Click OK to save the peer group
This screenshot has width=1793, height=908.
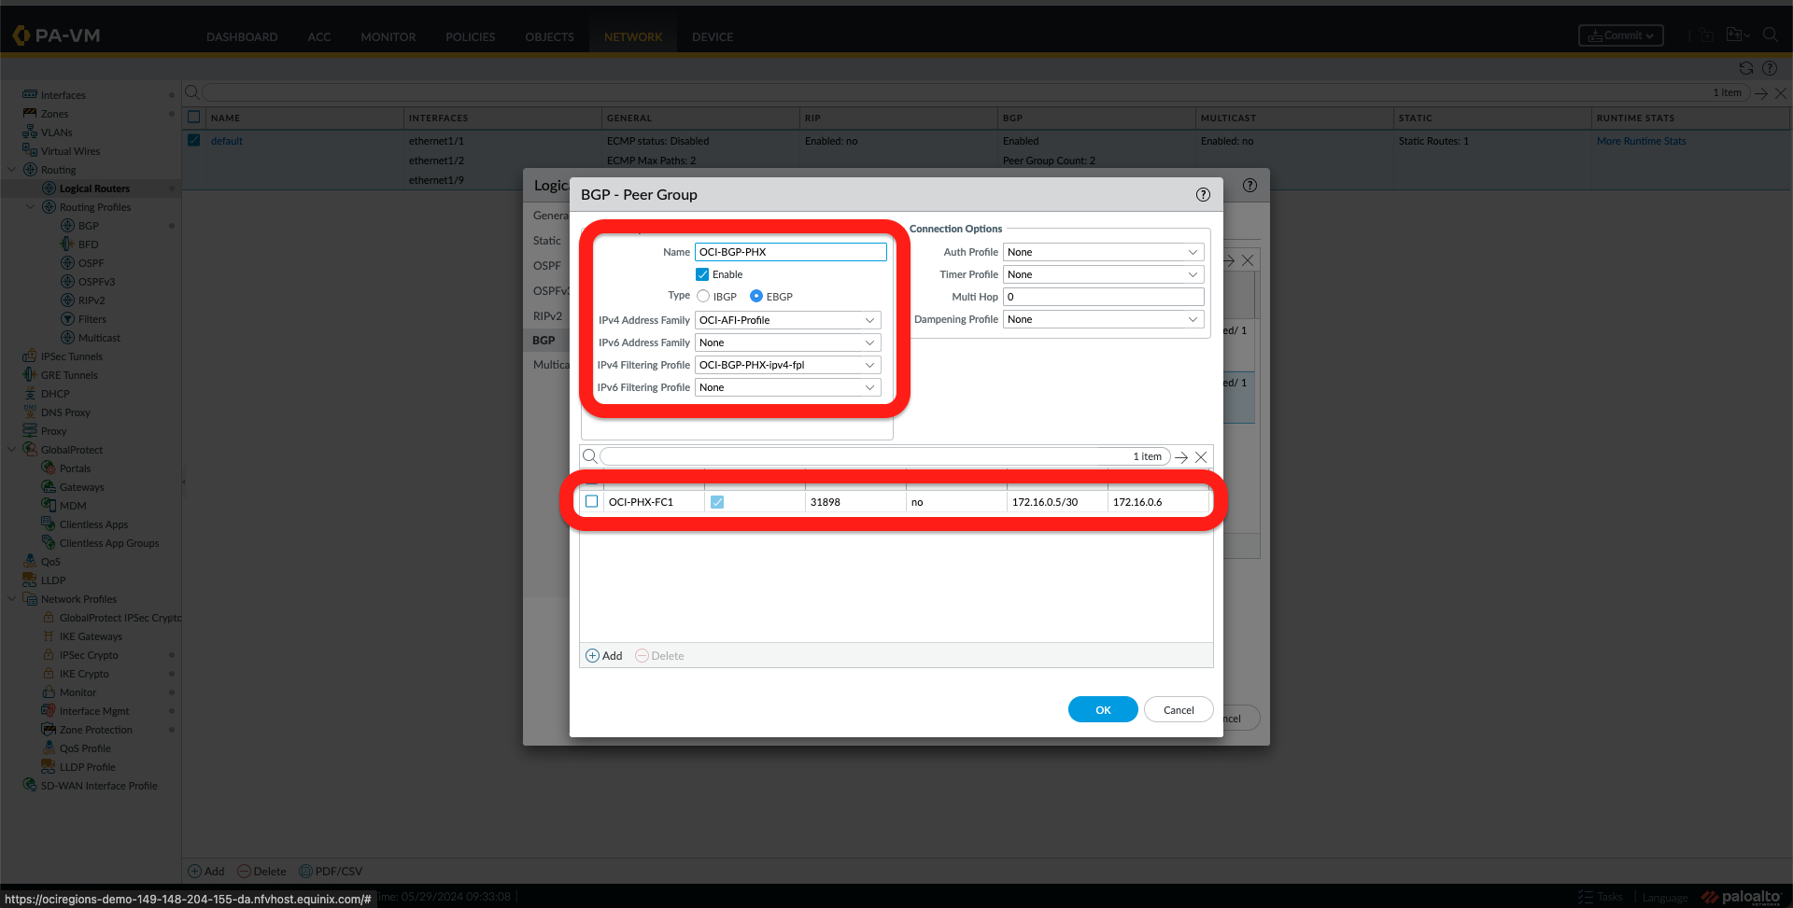point(1102,710)
